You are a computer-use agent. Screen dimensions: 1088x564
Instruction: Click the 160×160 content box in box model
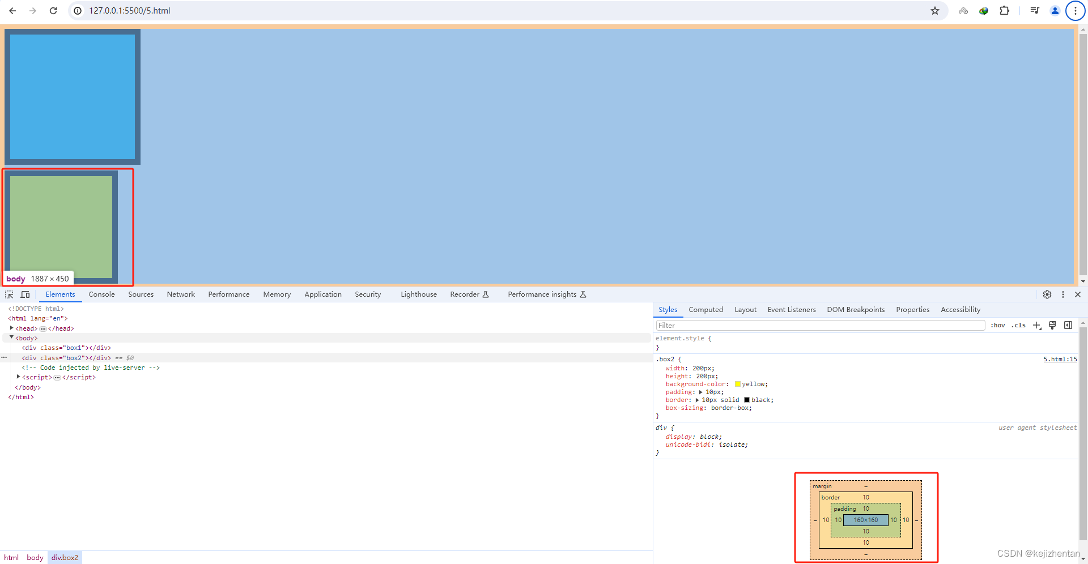tap(866, 520)
